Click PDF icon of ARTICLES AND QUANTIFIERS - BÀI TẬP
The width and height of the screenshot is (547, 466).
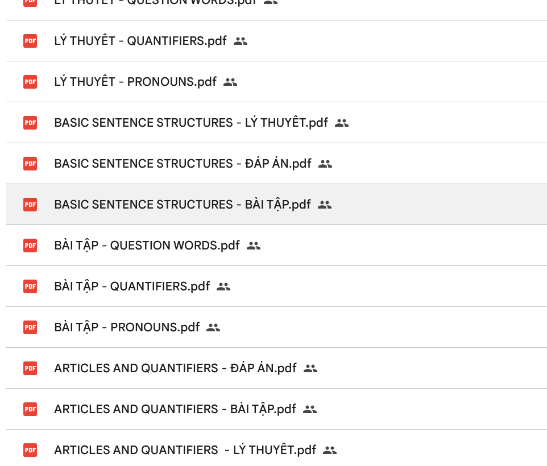(30, 409)
